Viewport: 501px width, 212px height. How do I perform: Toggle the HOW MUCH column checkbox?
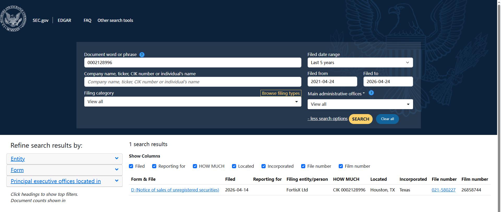pos(195,166)
